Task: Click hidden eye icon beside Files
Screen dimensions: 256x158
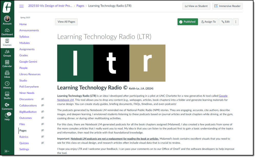Action: 43,124
